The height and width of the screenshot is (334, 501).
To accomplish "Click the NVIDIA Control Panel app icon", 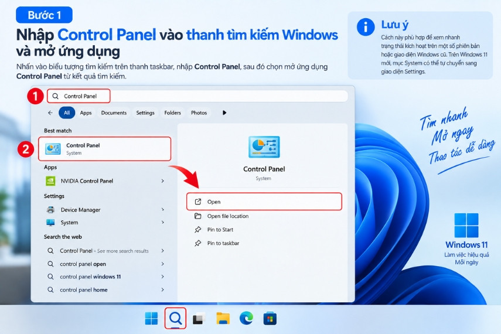I will pyautogui.click(x=50, y=181).
